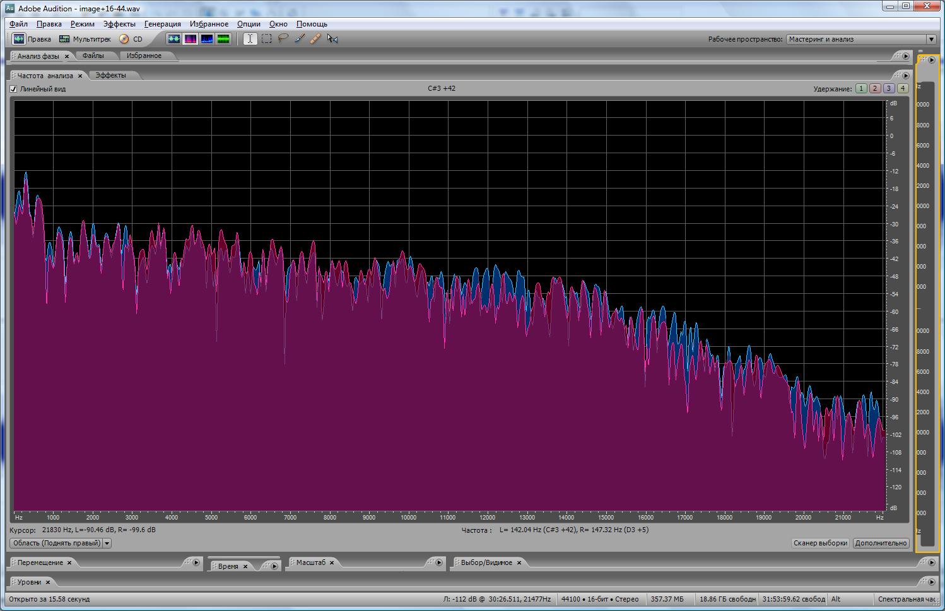Image resolution: width=945 pixels, height=611 pixels.
Task: Select the spectral frequency display icon
Action: (191, 39)
